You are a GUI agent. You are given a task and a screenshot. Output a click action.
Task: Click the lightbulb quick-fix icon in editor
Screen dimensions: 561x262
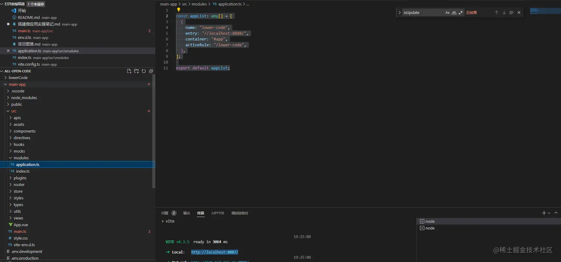[178, 10]
